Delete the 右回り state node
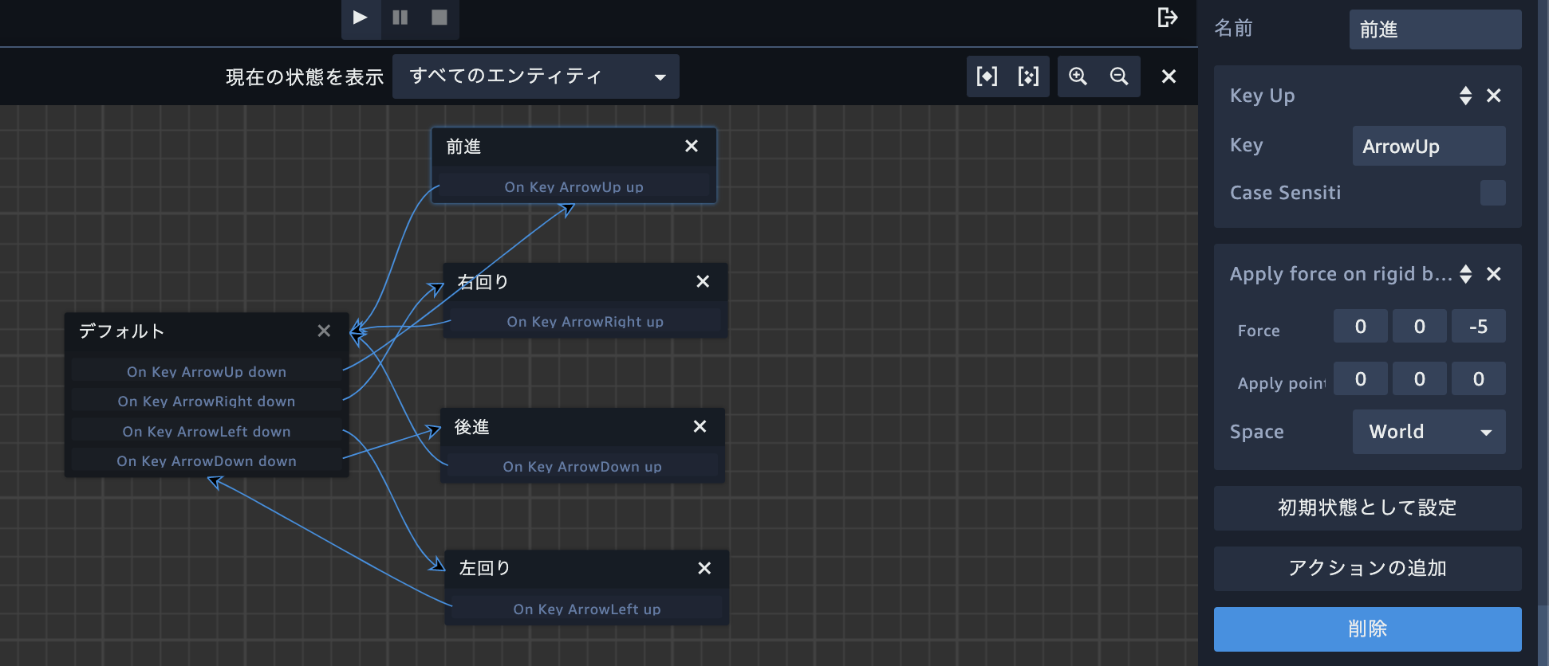 click(x=703, y=281)
